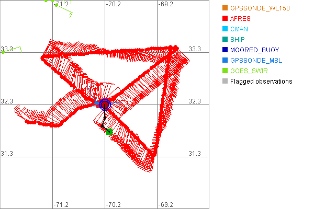Click the red AFRES legend swatch
This screenshot has width=314, height=209.
[225, 19]
